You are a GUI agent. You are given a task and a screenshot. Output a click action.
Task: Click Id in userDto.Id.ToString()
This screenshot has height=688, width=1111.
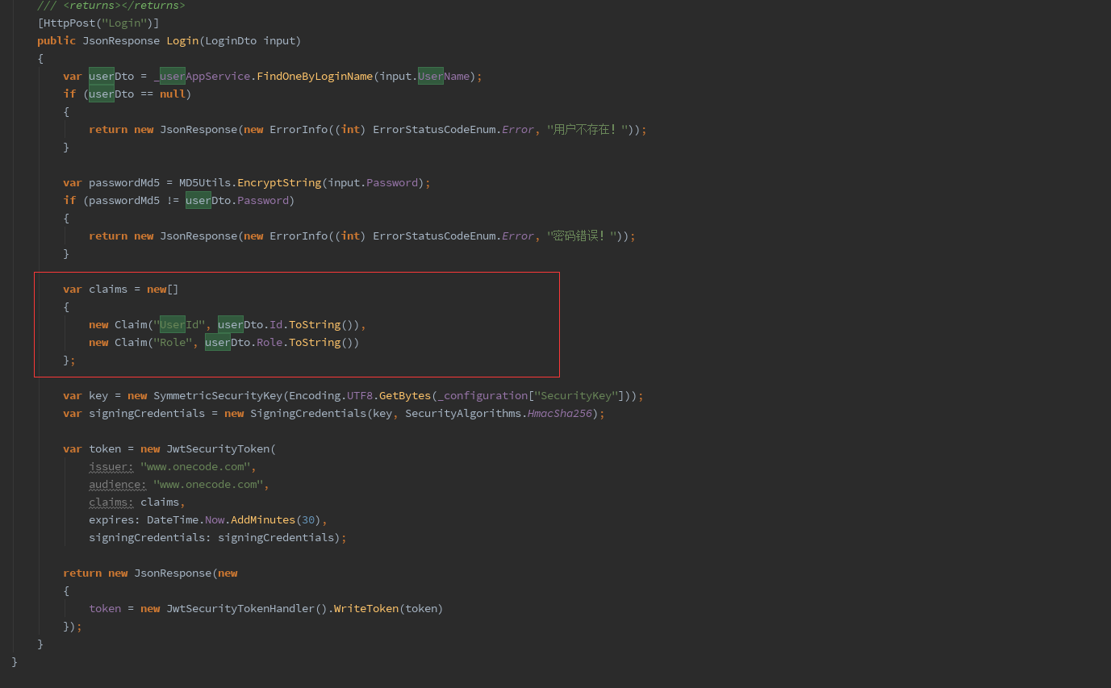[276, 324]
